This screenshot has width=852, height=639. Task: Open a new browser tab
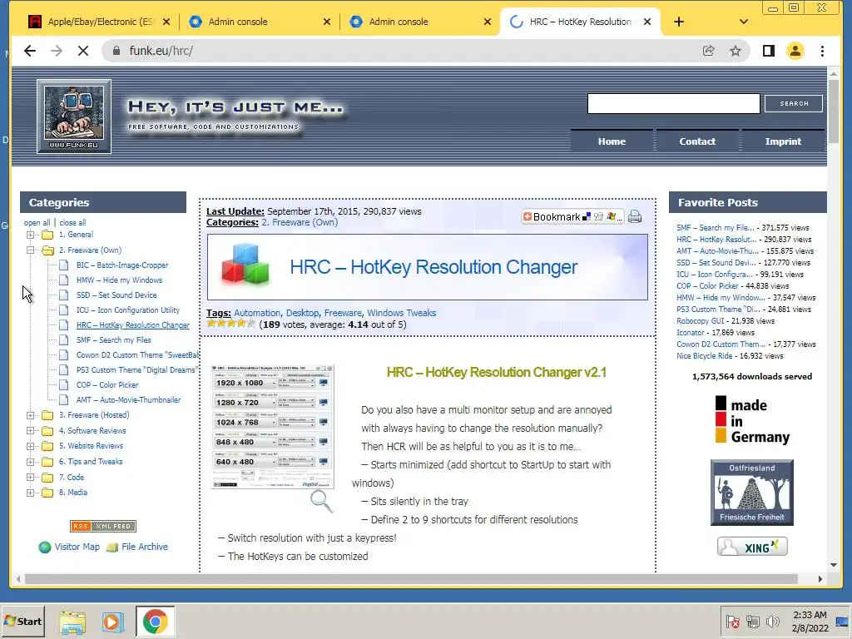(679, 22)
